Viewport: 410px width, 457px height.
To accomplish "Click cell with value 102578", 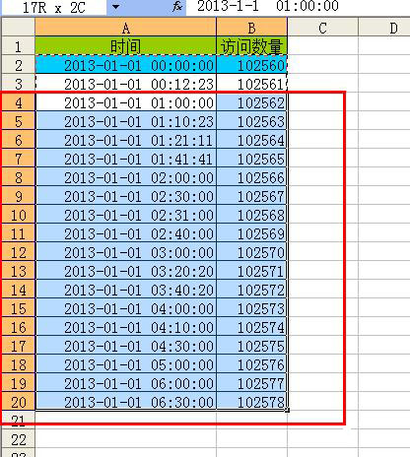I will pyautogui.click(x=251, y=402).
